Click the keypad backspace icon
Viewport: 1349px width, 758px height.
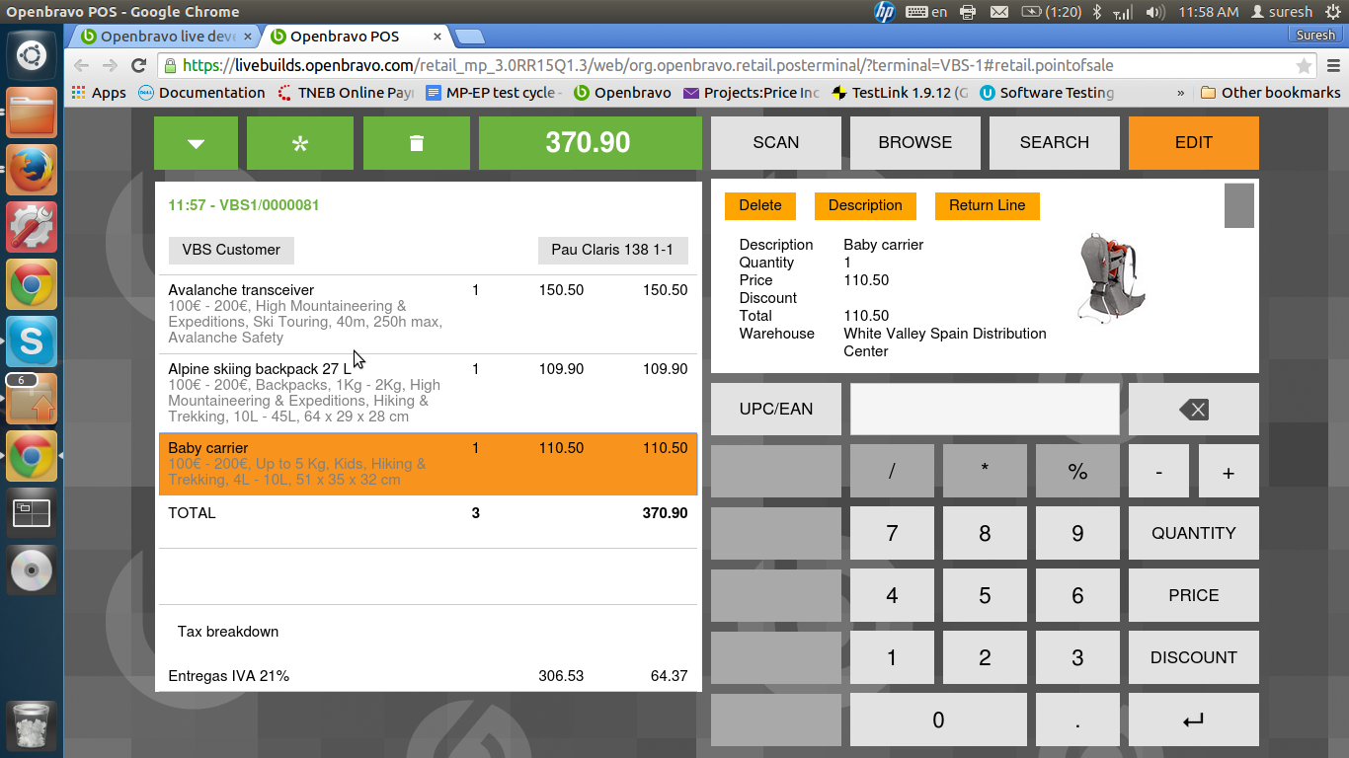[x=1194, y=409]
